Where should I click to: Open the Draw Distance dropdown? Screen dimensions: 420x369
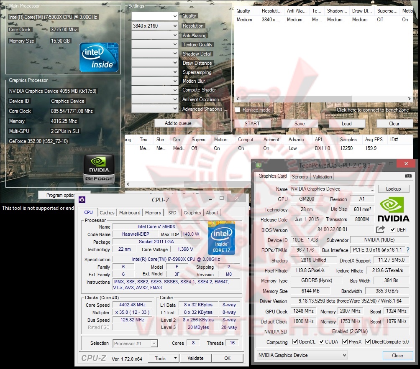(155, 63)
